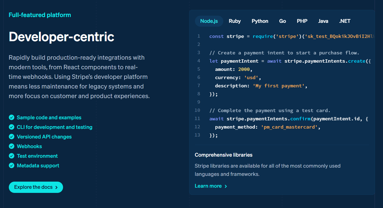This screenshot has height=208, width=383.
Task: Click the Test environment list item text
Action: (37, 156)
